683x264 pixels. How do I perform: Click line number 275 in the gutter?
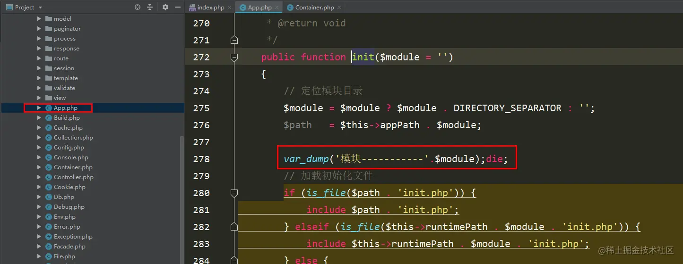[201, 108]
